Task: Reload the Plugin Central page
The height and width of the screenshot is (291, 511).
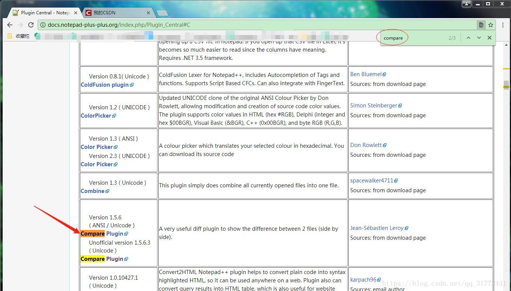Action: click(31, 25)
